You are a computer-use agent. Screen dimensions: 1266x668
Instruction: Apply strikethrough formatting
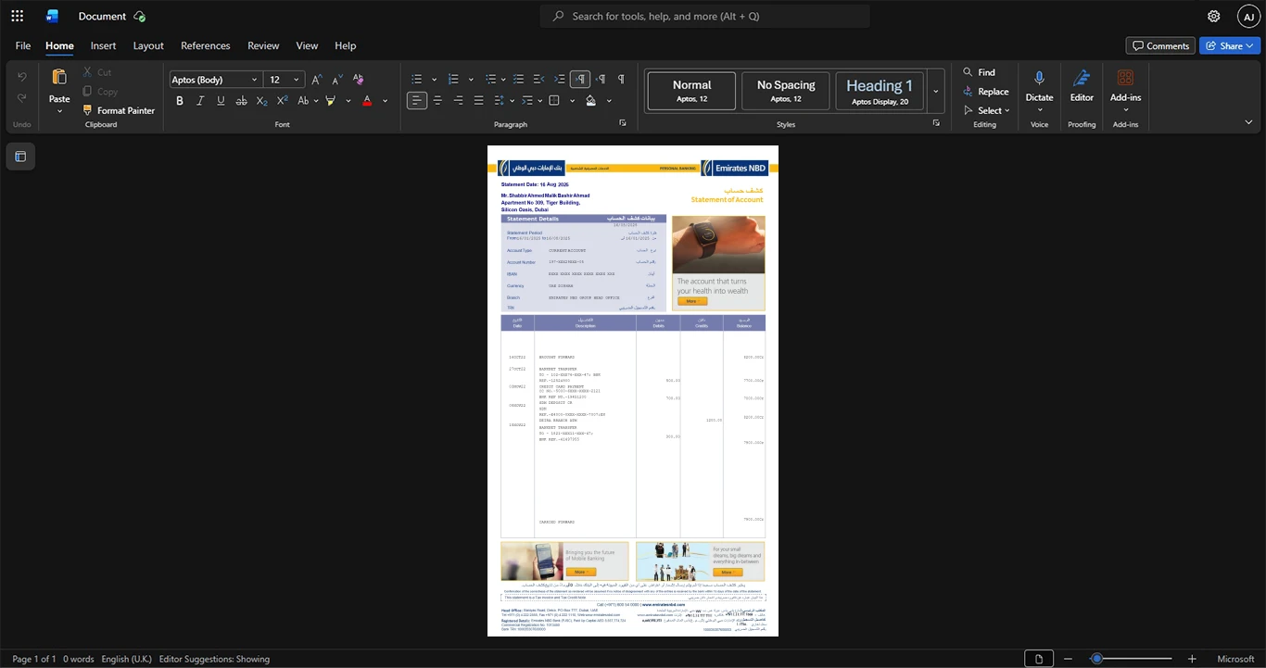click(241, 100)
